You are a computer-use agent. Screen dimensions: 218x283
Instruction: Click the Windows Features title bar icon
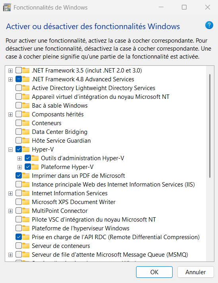pyautogui.click(x=7, y=8)
